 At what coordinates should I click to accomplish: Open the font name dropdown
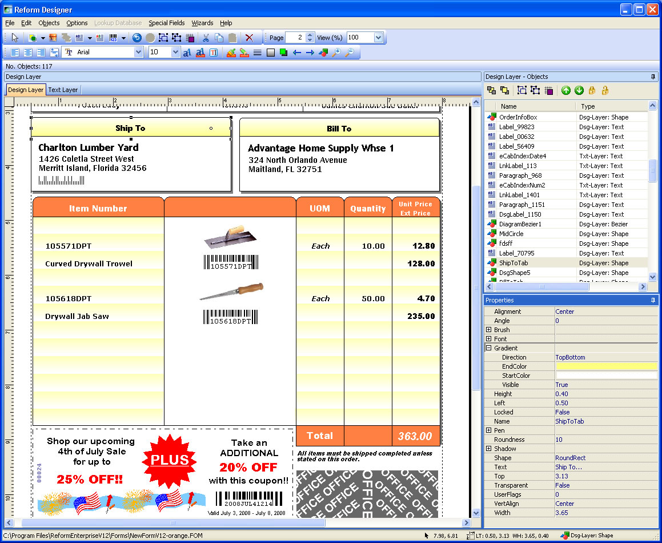tap(138, 52)
